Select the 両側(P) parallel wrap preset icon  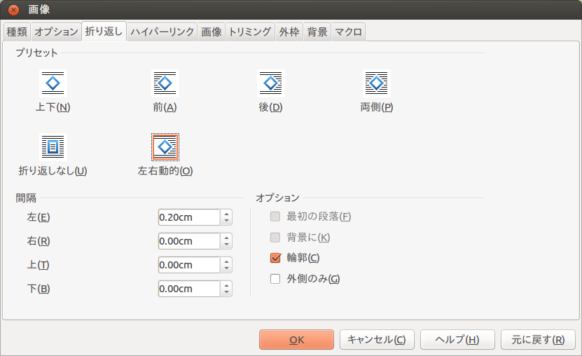click(376, 83)
